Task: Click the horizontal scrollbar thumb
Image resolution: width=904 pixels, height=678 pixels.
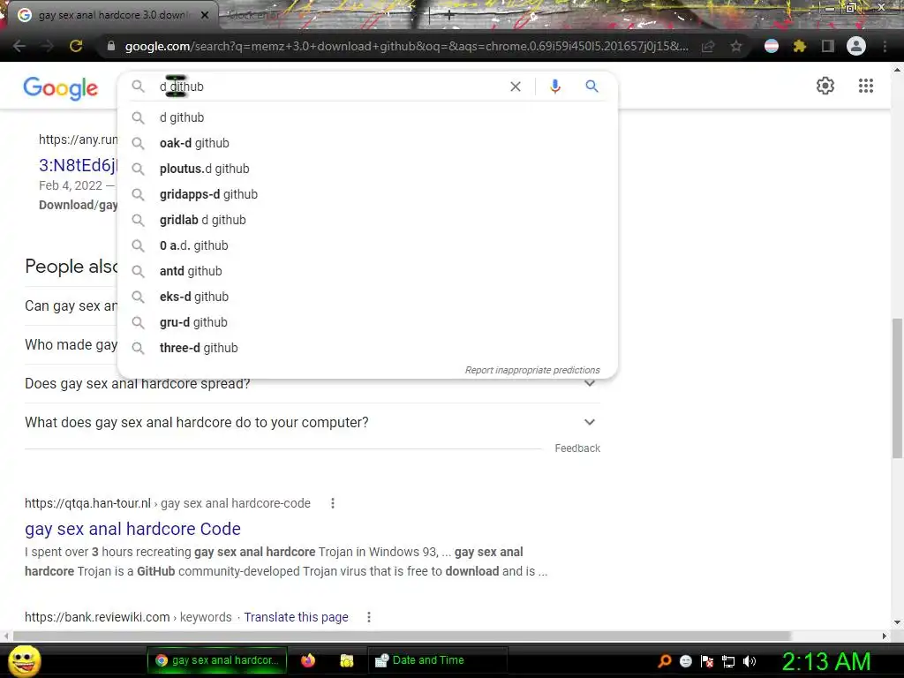Action: click(x=402, y=636)
